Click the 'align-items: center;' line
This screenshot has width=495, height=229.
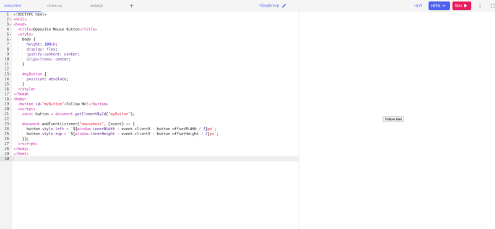tap(49, 59)
